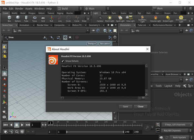This screenshot has width=194, height=140.
Task: Open the No cam camera dropdown
Action: coord(105,43)
